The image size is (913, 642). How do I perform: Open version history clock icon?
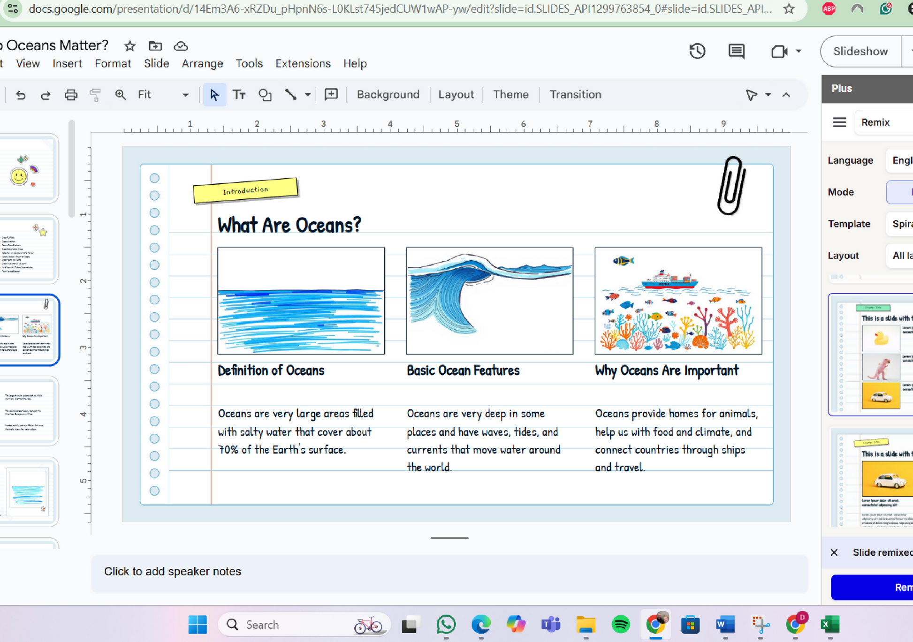697,51
